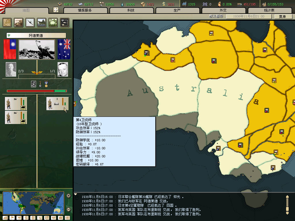Viewport: 295px width, 221px height.
Task: Click the Australian commander portrait
Action: [x=63, y=69]
